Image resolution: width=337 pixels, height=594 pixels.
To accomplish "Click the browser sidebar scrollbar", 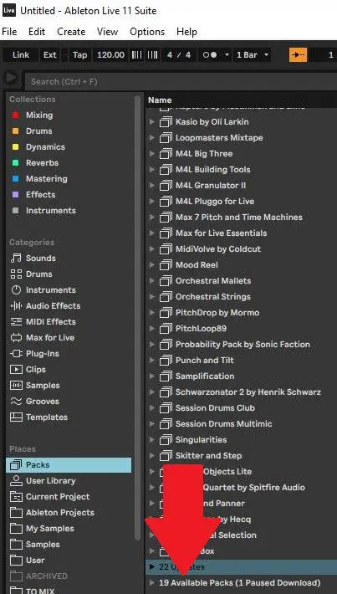I will point(137,317).
